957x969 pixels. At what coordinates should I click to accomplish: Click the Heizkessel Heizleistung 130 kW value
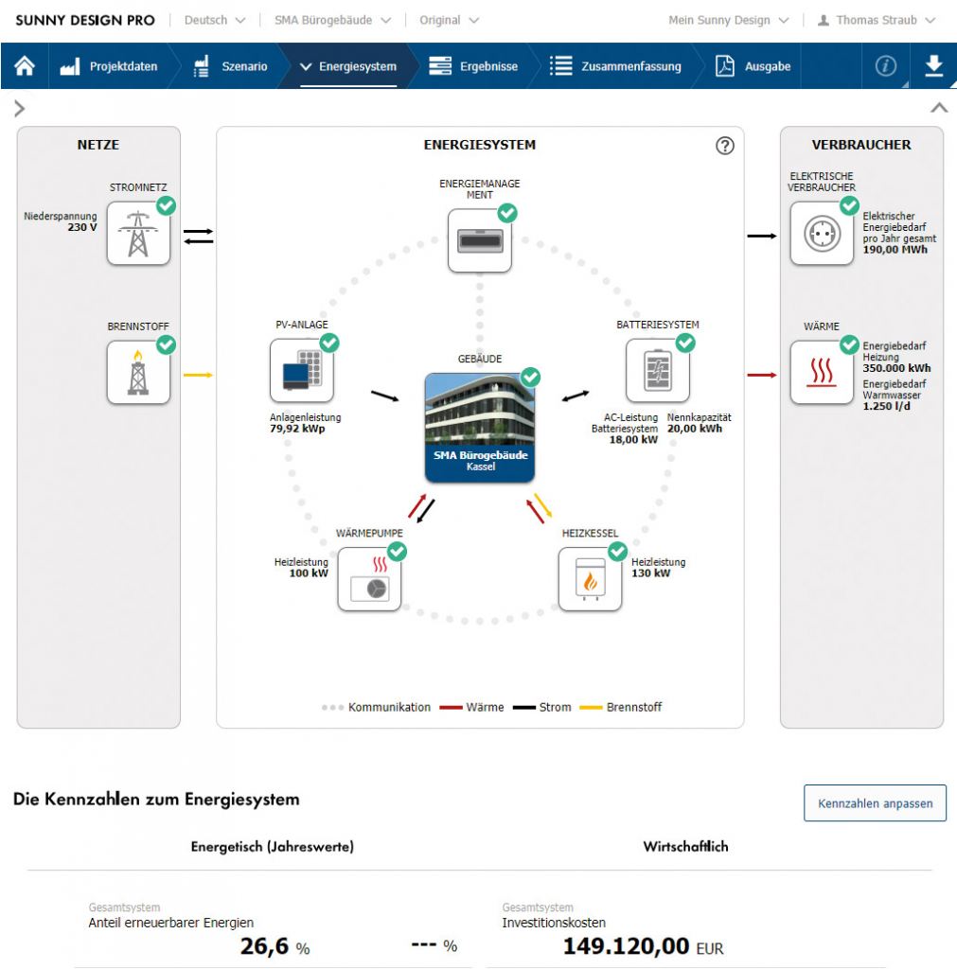(x=650, y=573)
